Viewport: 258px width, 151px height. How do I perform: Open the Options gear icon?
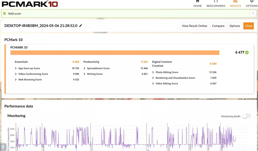click(252, 2)
